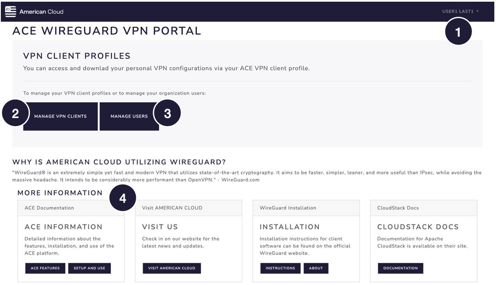Click the Manage VPN Clients button
The width and height of the screenshot is (496, 285).
click(60, 116)
